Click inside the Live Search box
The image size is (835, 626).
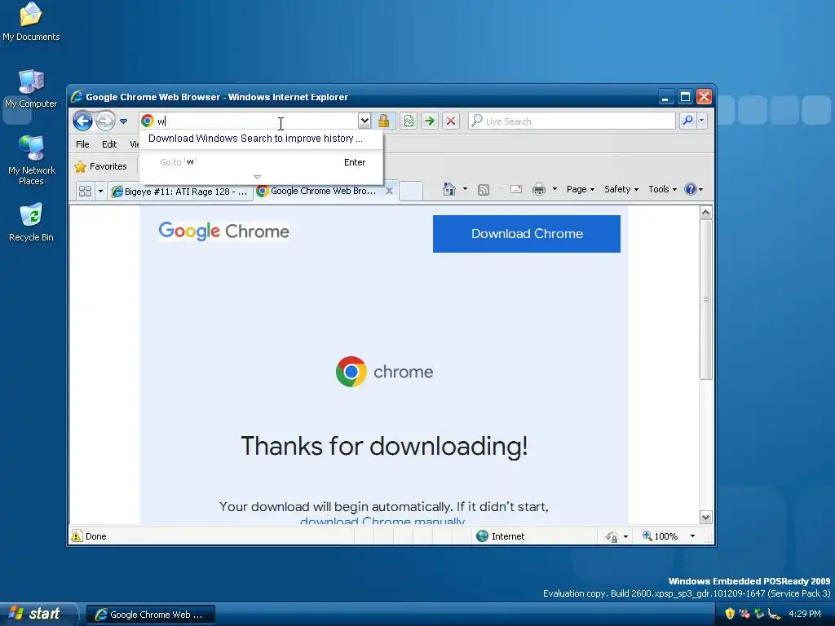[572, 121]
